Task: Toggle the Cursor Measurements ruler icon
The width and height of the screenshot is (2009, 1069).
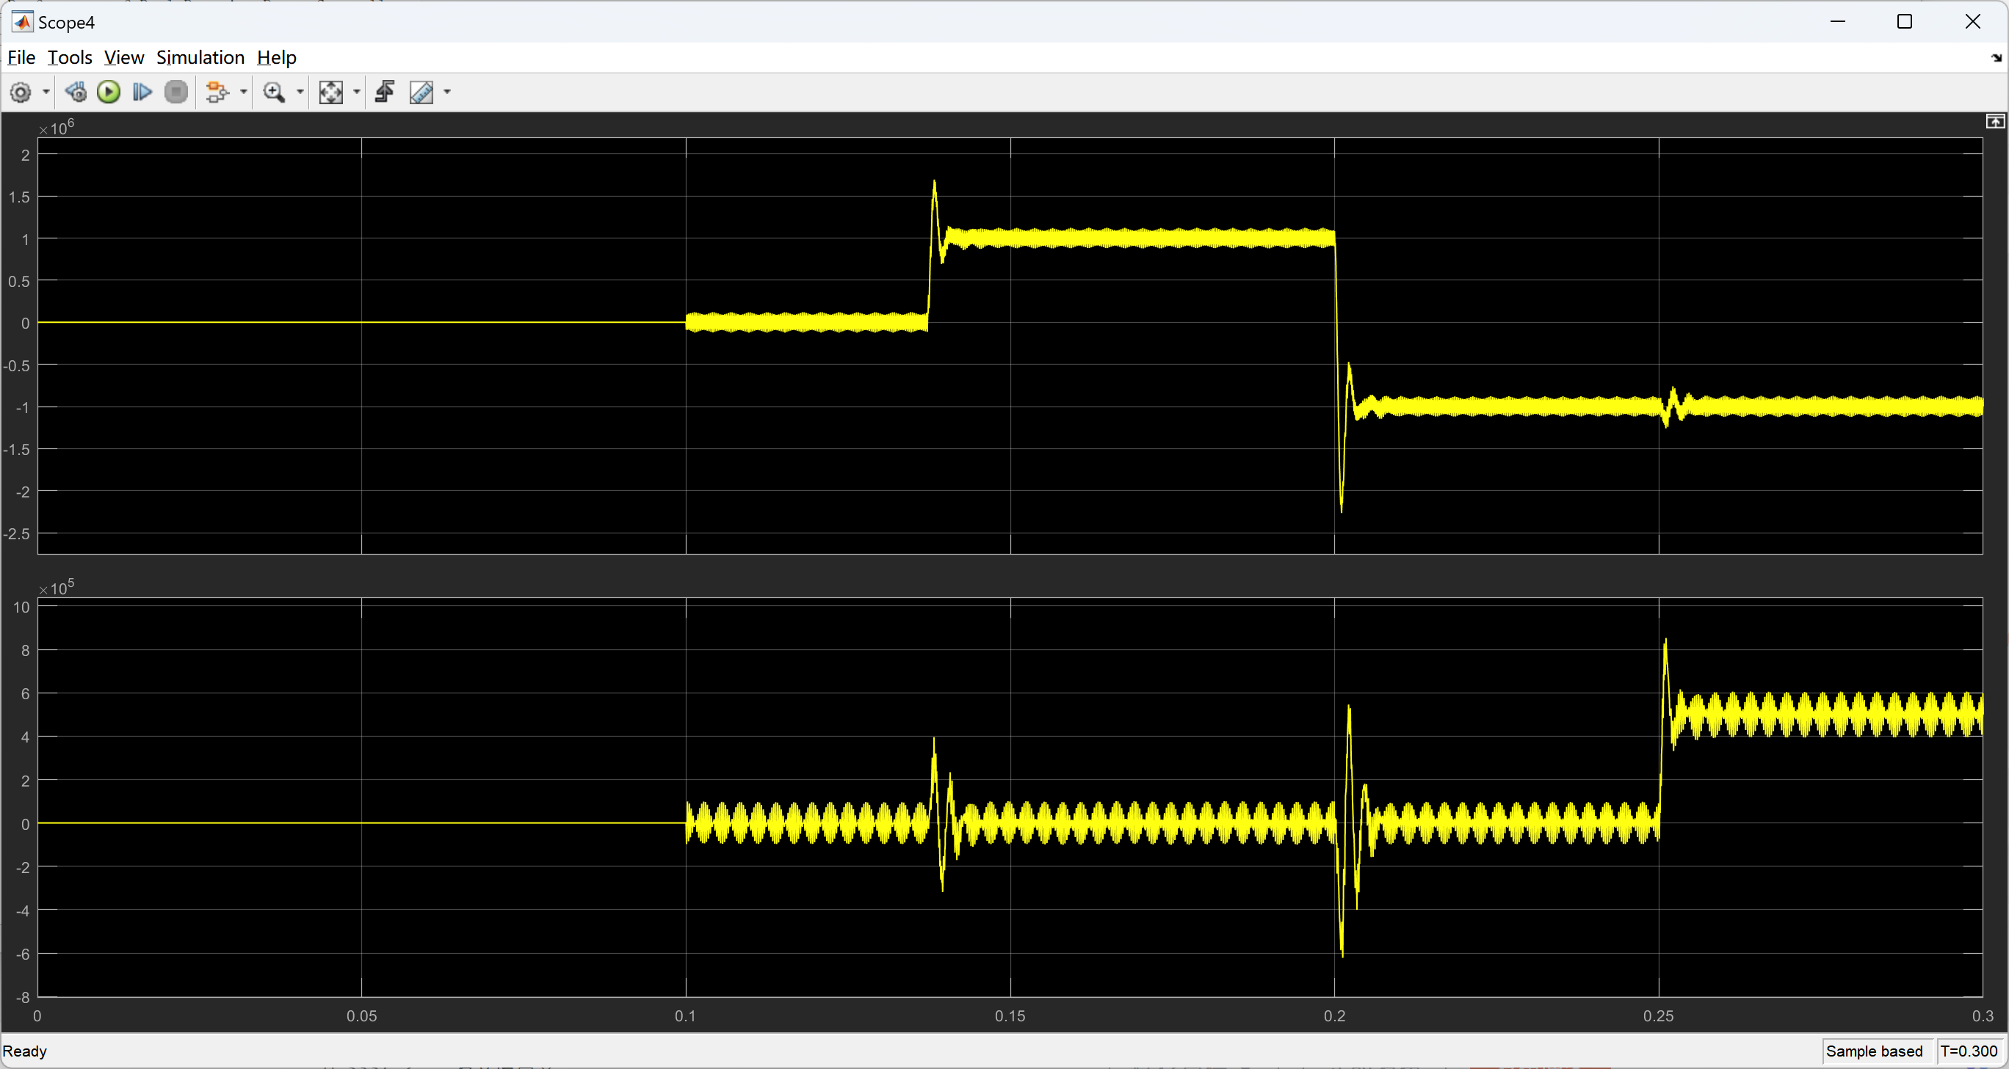Action: [421, 92]
